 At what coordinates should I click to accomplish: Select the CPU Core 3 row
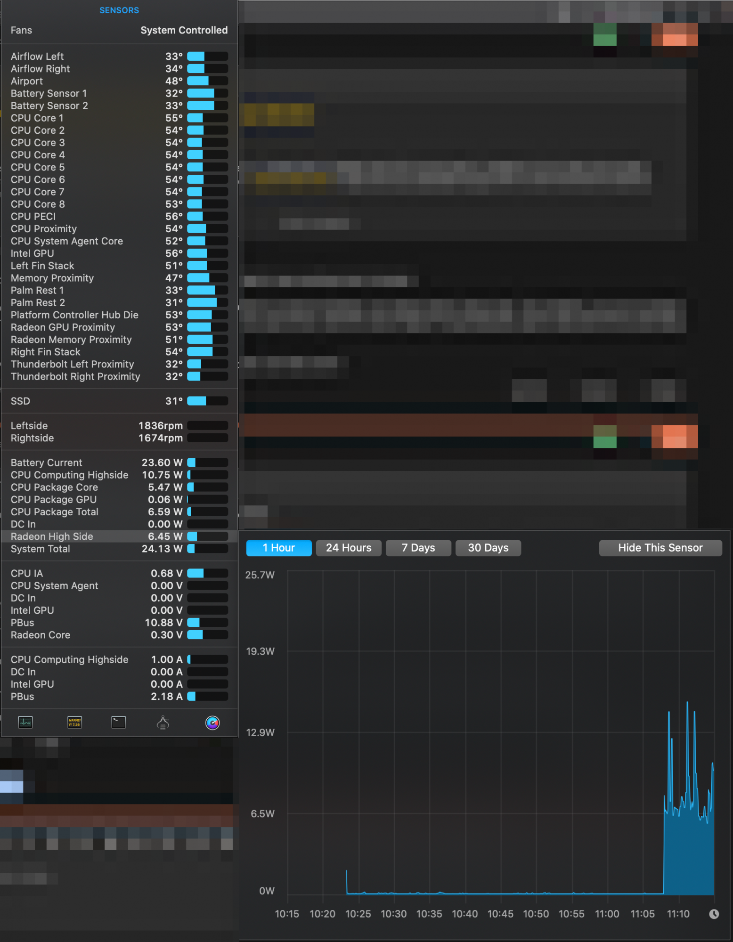[119, 142]
